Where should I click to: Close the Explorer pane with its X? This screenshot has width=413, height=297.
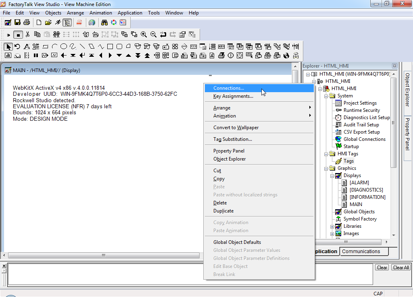click(394, 66)
